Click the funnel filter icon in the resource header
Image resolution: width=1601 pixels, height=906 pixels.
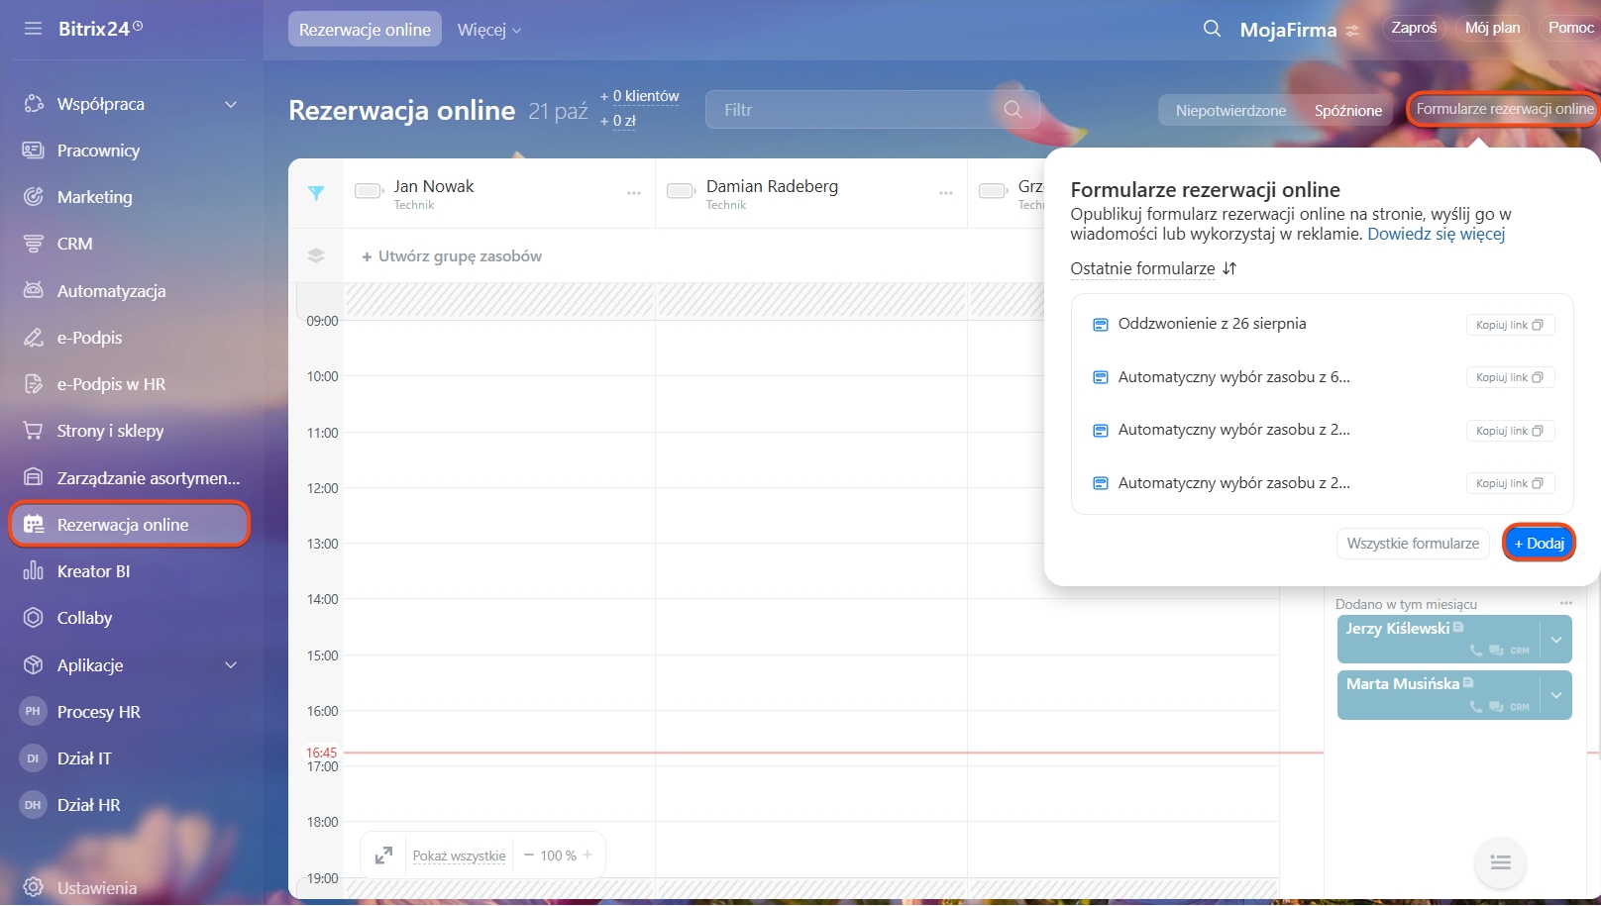(x=316, y=193)
